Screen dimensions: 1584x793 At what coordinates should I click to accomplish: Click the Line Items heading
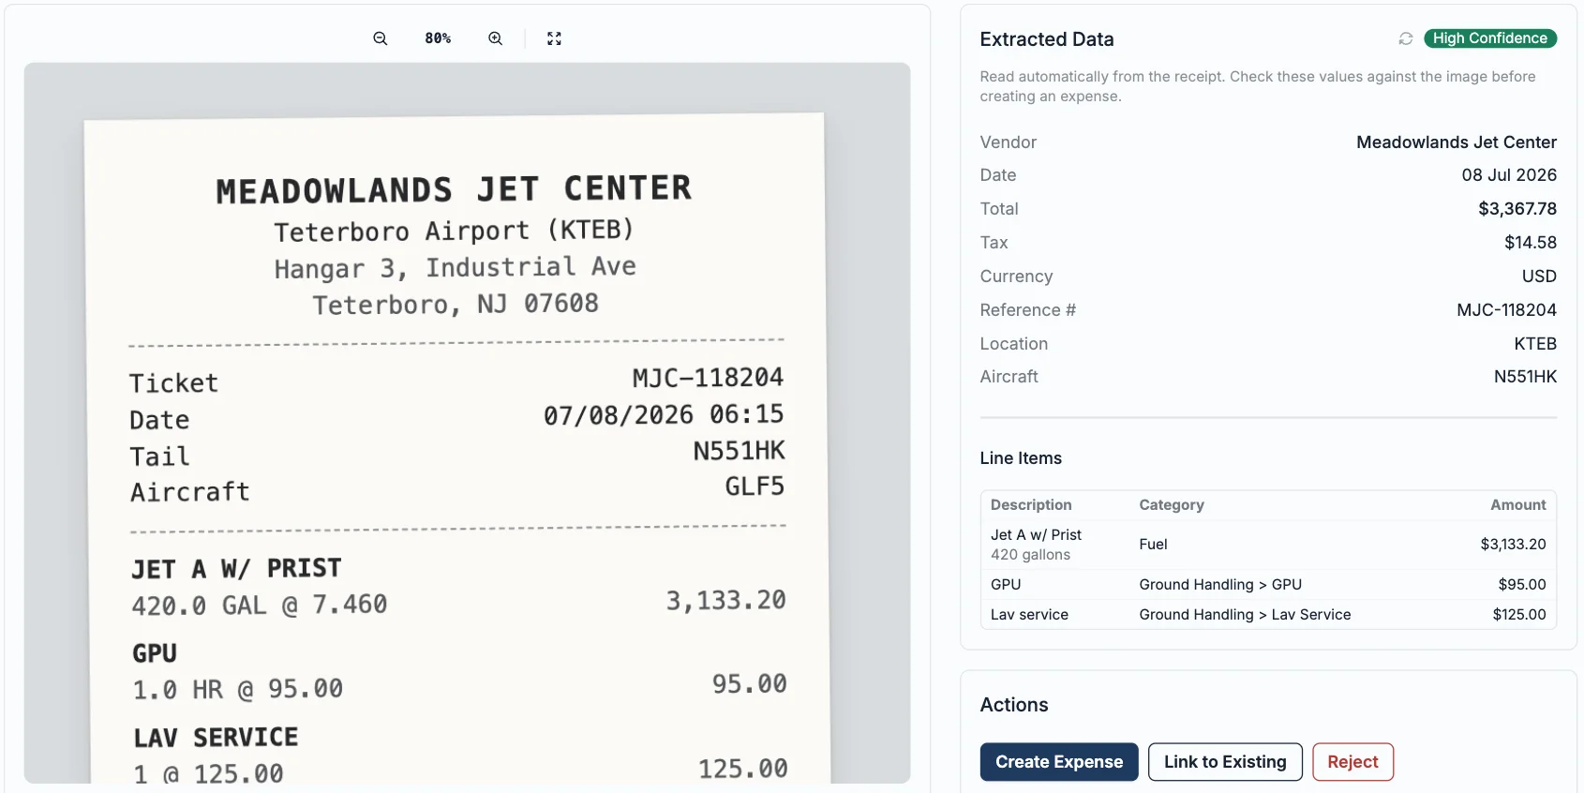[1021, 458]
